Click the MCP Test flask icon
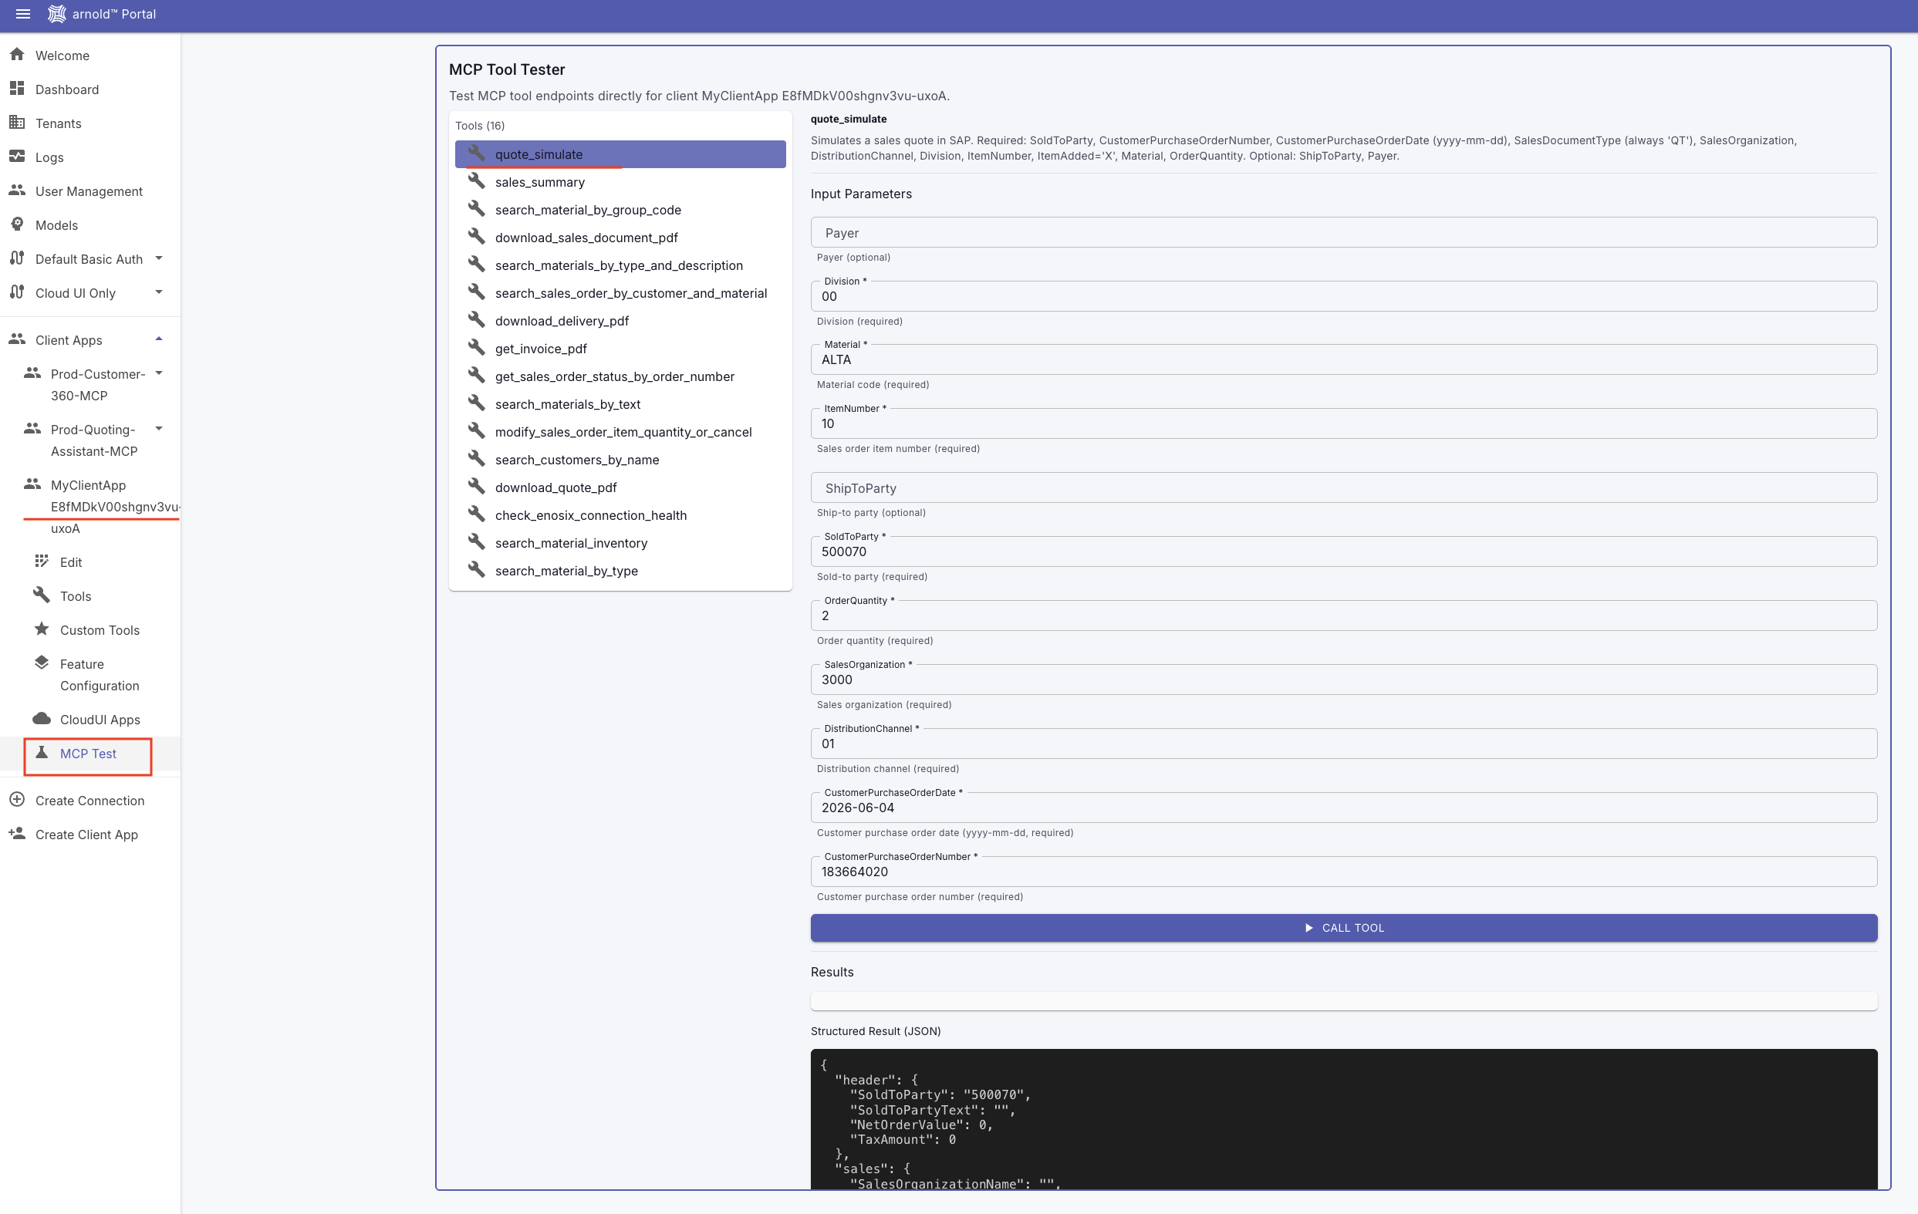1918x1214 pixels. click(x=42, y=752)
